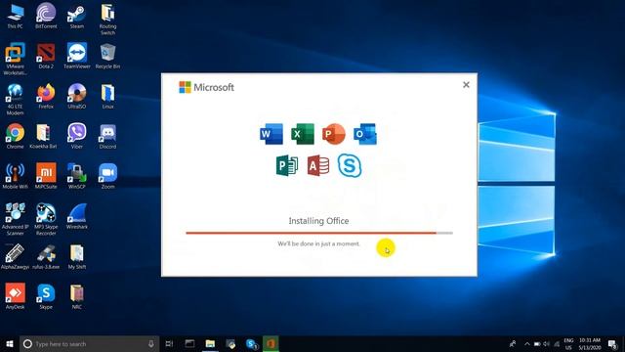
Task: Select the VMware Workstation shortcut
Action: coord(16,59)
